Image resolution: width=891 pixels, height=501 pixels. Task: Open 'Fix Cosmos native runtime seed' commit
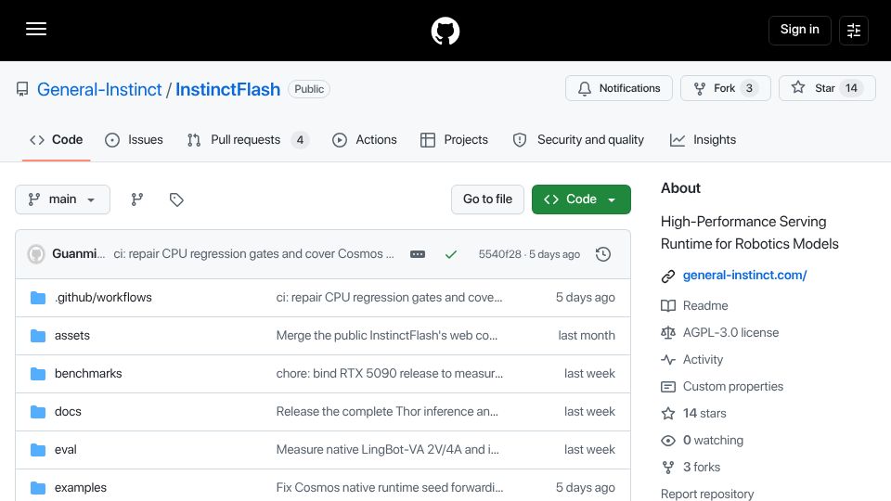click(x=389, y=488)
